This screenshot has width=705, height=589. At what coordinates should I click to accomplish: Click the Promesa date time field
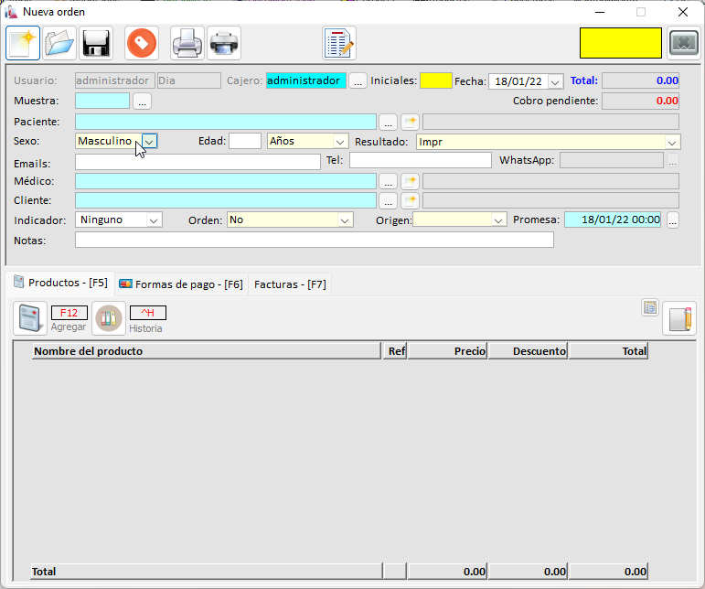coord(613,220)
